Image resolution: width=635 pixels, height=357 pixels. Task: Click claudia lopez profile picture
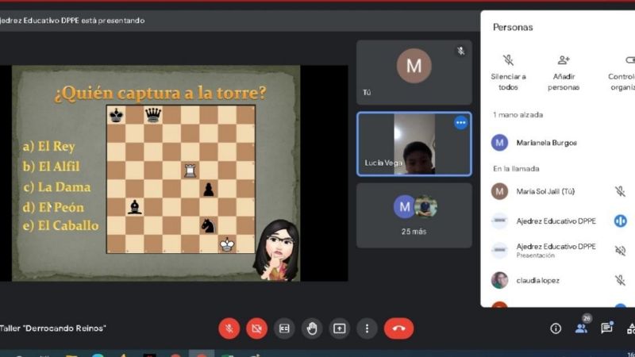coord(499,281)
